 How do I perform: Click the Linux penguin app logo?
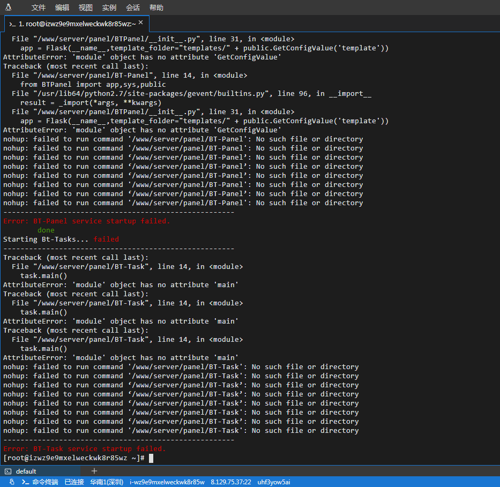point(8,8)
